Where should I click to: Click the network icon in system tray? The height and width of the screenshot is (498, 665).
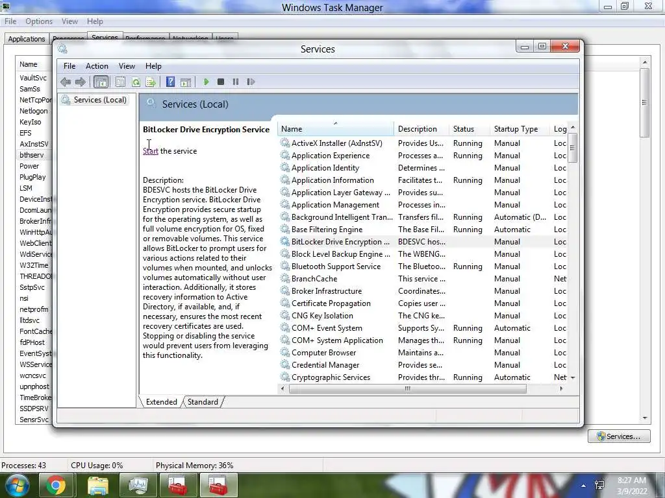click(599, 485)
